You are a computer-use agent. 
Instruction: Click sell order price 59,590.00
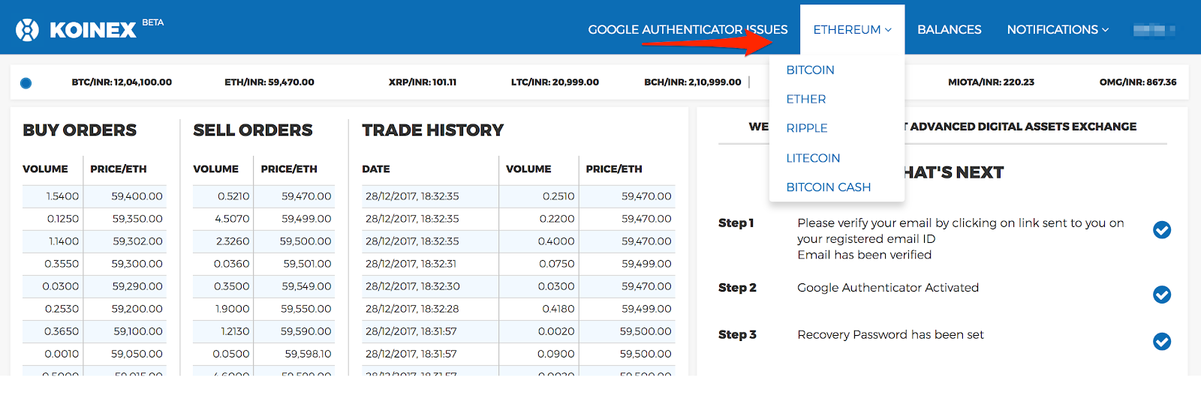click(x=306, y=331)
